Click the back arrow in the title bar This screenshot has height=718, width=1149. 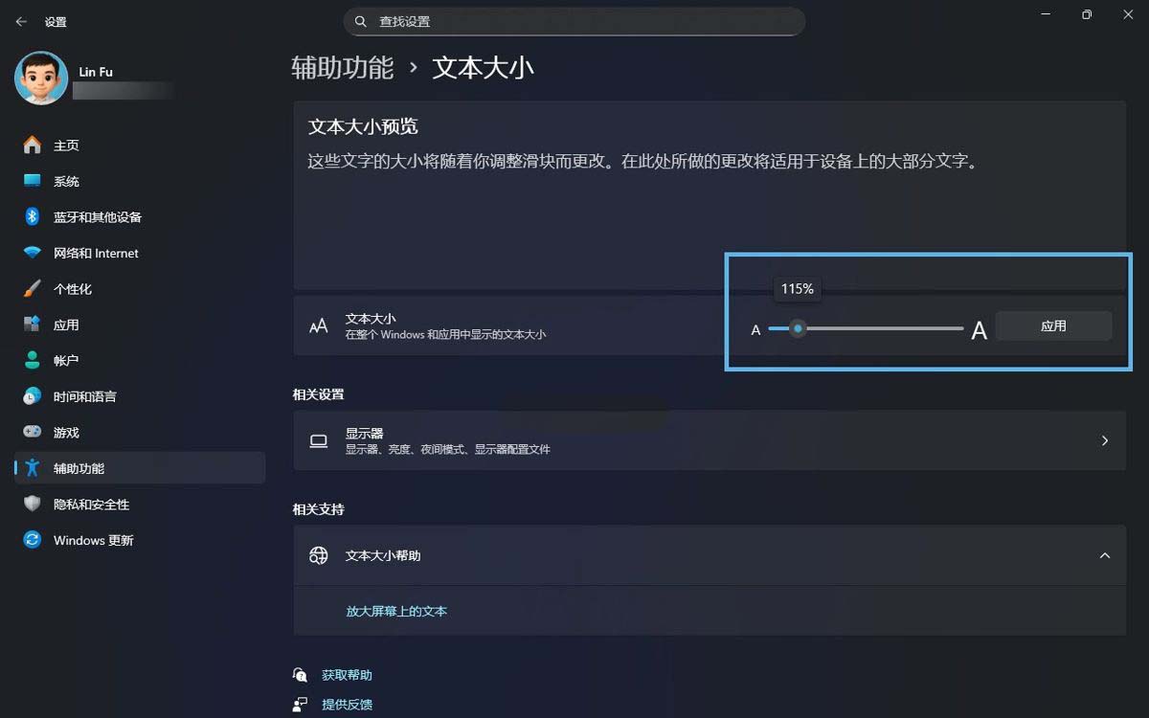click(x=21, y=21)
